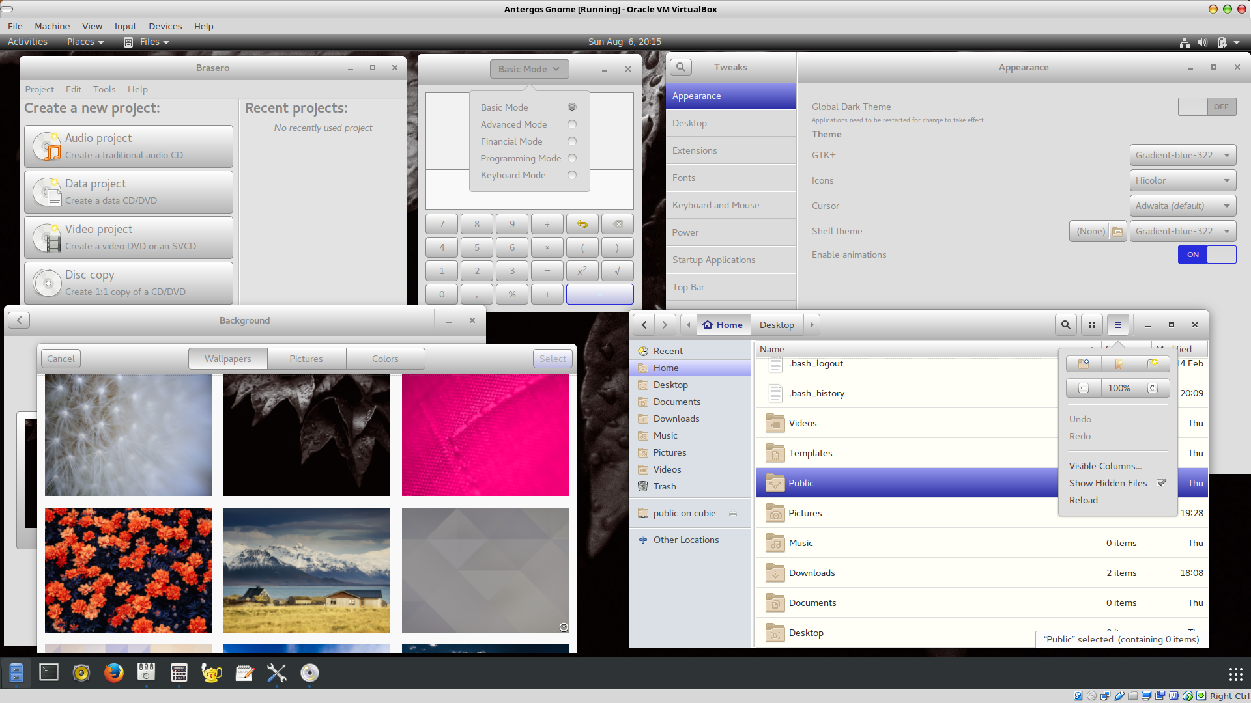Image resolution: width=1251 pixels, height=703 pixels.
Task: Start an Audio project in Brasero
Action: 128,146
